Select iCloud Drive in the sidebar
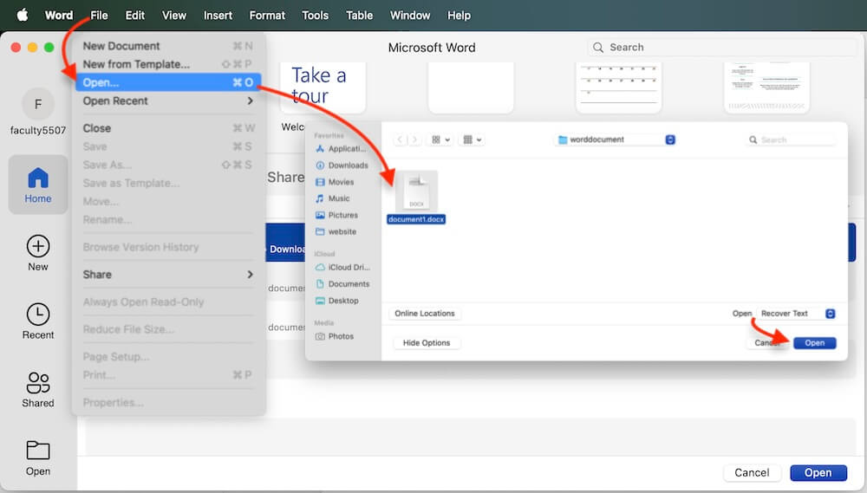Image resolution: width=867 pixels, height=493 pixels. 342,267
